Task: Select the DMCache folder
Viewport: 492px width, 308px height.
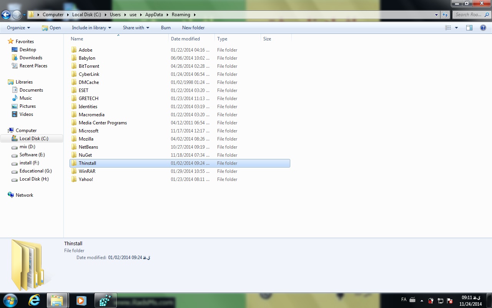Action: click(180, 82)
